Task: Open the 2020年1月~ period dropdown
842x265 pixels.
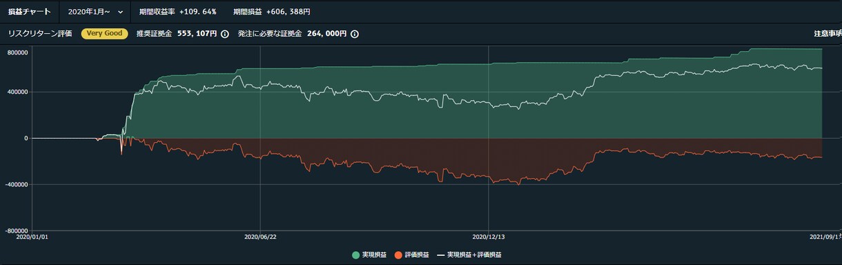Action: coord(95,12)
